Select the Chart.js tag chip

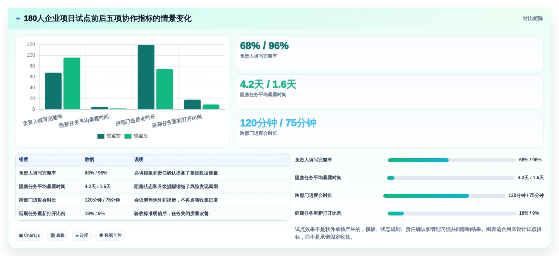click(29, 235)
